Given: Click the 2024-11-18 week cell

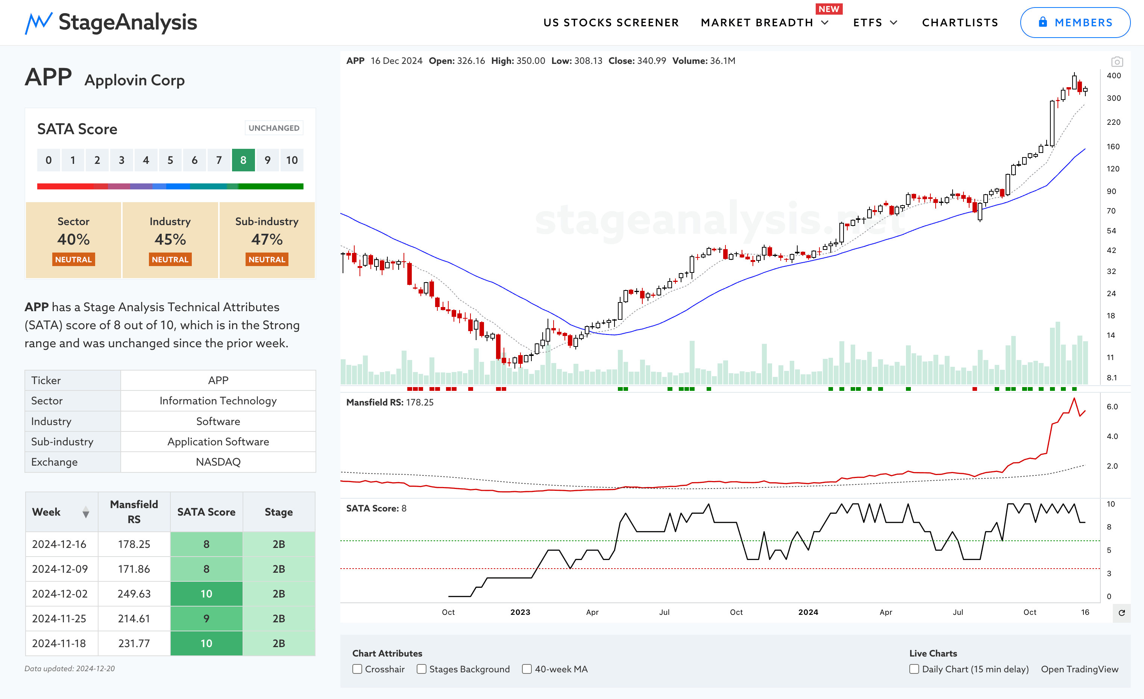Looking at the screenshot, I should (62, 643).
